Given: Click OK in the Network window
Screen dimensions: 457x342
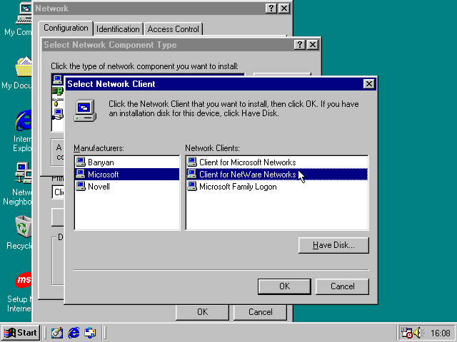Looking at the screenshot, I should (202, 312).
